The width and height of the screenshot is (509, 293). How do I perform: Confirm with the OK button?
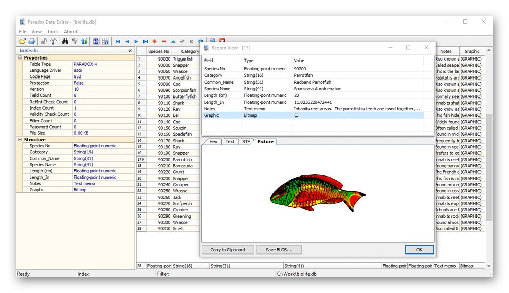click(x=419, y=250)
